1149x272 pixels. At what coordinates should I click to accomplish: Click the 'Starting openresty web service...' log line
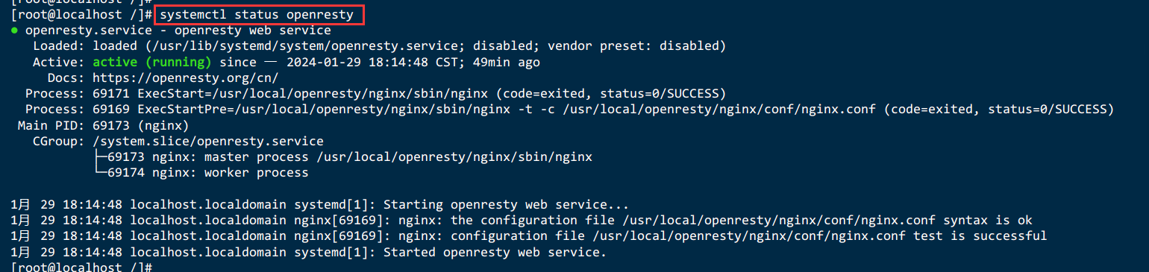coord(507,204)
